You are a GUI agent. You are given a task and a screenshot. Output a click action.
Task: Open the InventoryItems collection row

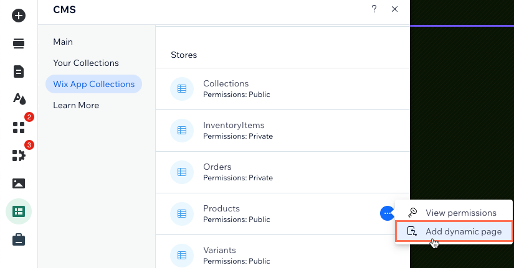coord(283,131)
